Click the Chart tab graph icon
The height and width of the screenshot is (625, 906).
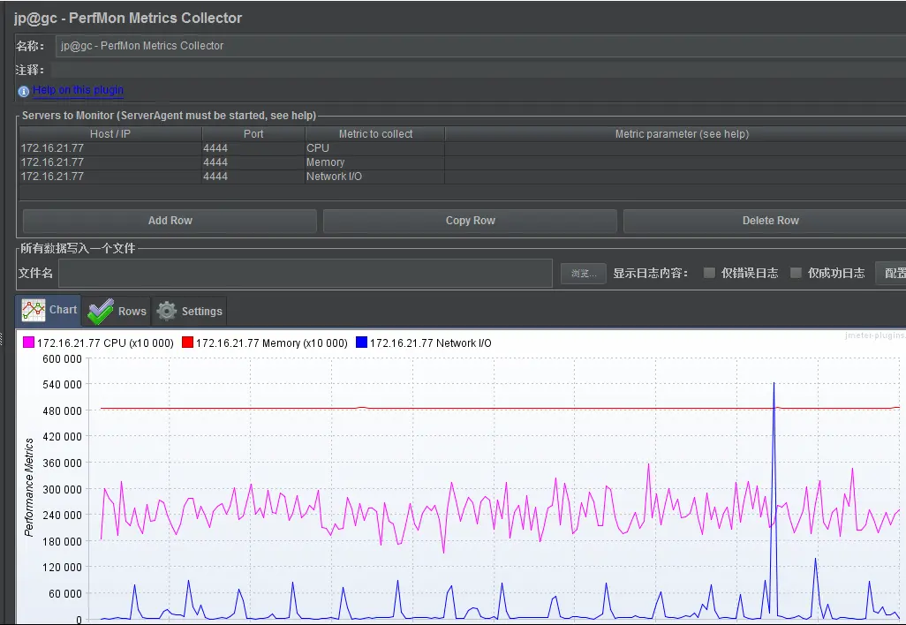click(34, 310)
